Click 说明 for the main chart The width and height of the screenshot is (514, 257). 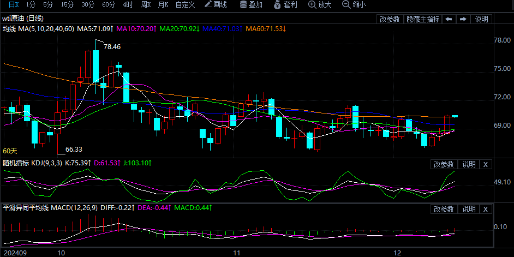[x=481, y=19]
